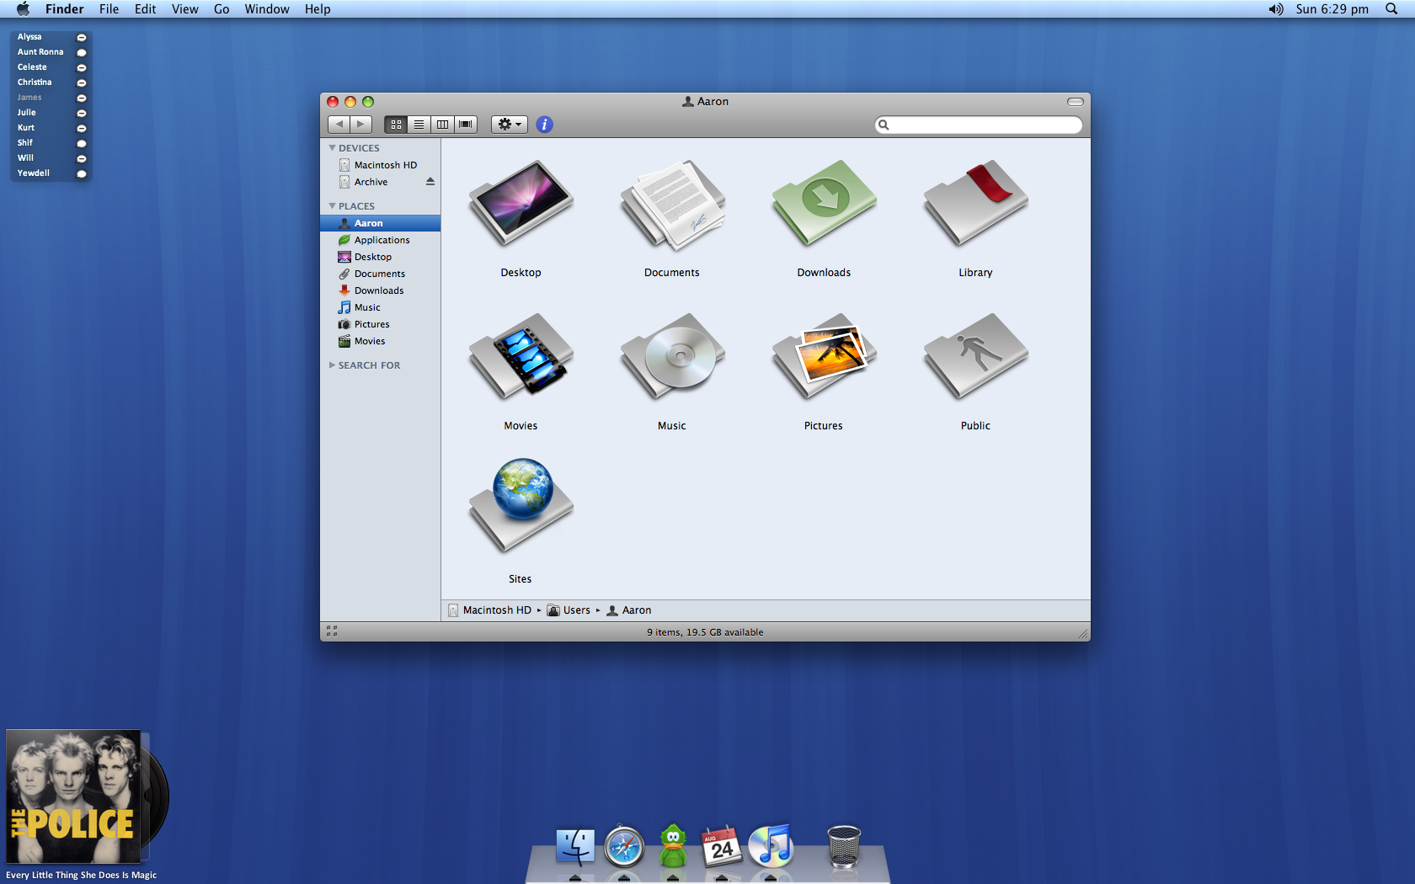Click Macintosh HD in the path bar
This screenshot has width=1415, height=884.
[490, 610]
